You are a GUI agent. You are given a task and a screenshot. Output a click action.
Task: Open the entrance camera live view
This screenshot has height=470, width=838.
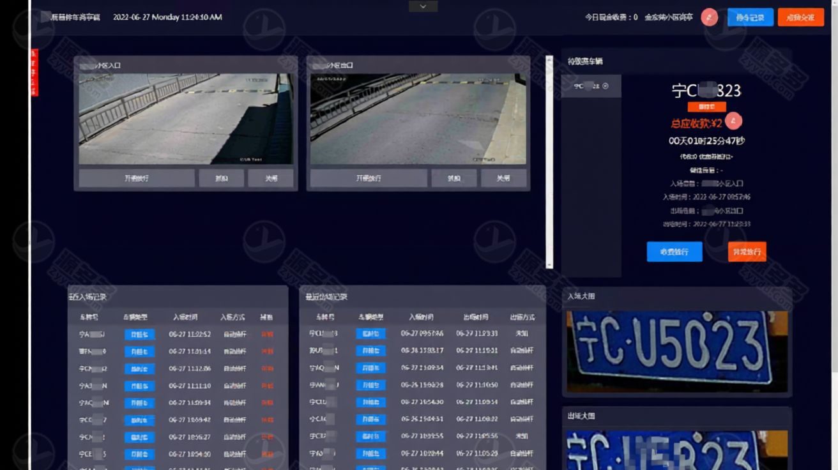tap(186, 119)
